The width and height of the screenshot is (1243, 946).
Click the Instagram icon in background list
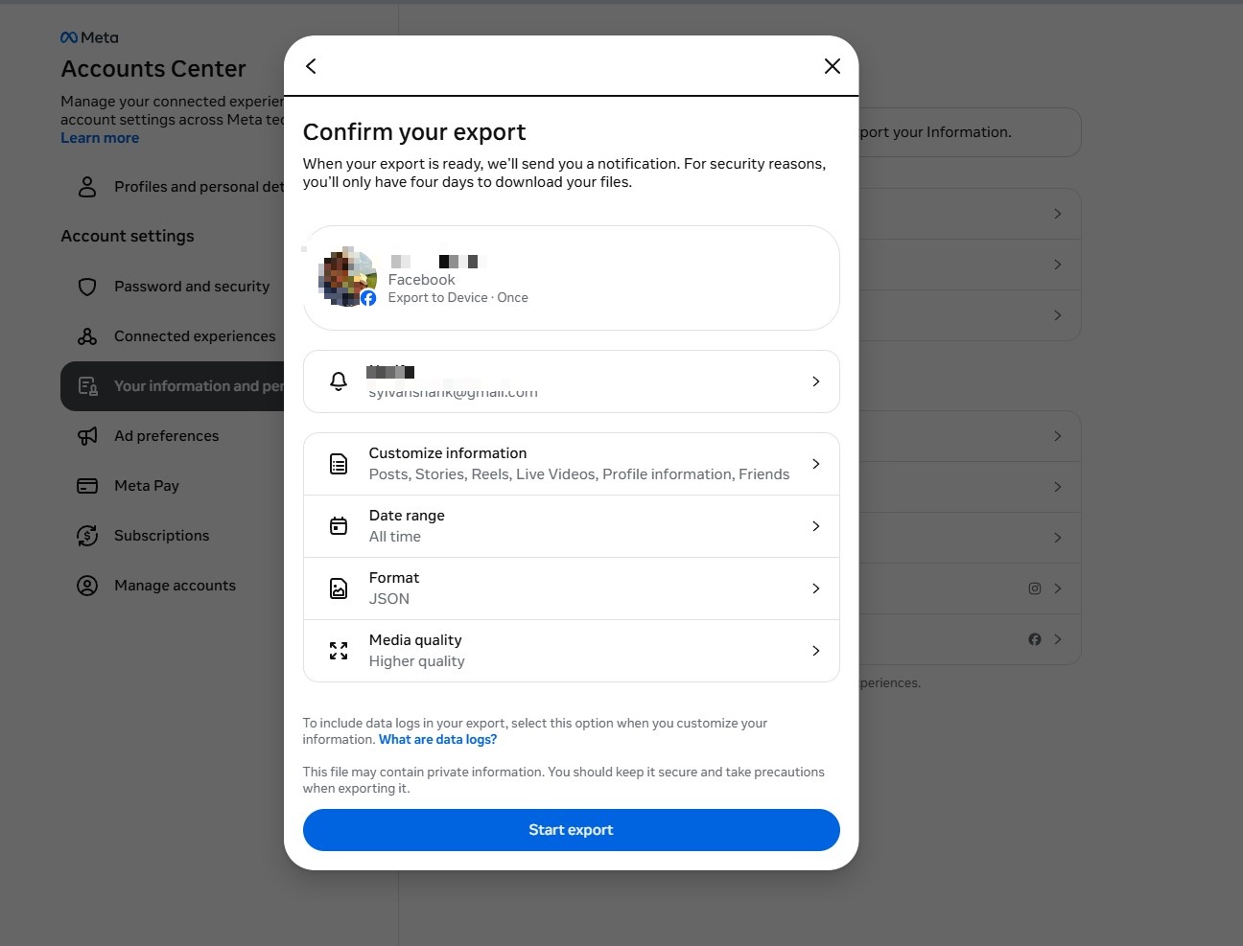pyautogui.click(x=1035, y=588)
